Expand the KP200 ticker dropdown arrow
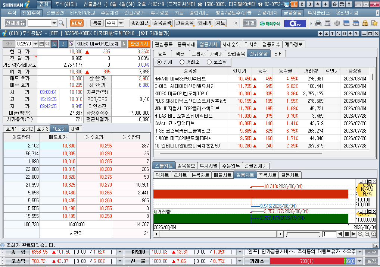 point(239,252)
